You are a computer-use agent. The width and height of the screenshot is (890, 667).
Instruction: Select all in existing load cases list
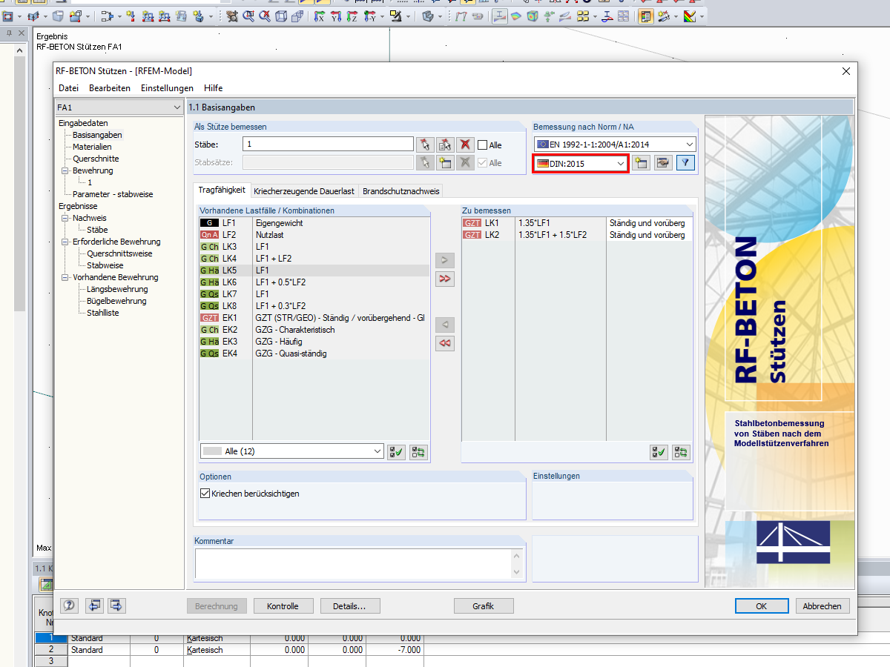tap(396, 451)
